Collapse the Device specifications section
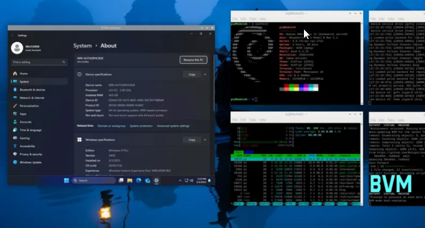This screenshot has height=228, width=425. pyautogui.click(x=205, y=74)
